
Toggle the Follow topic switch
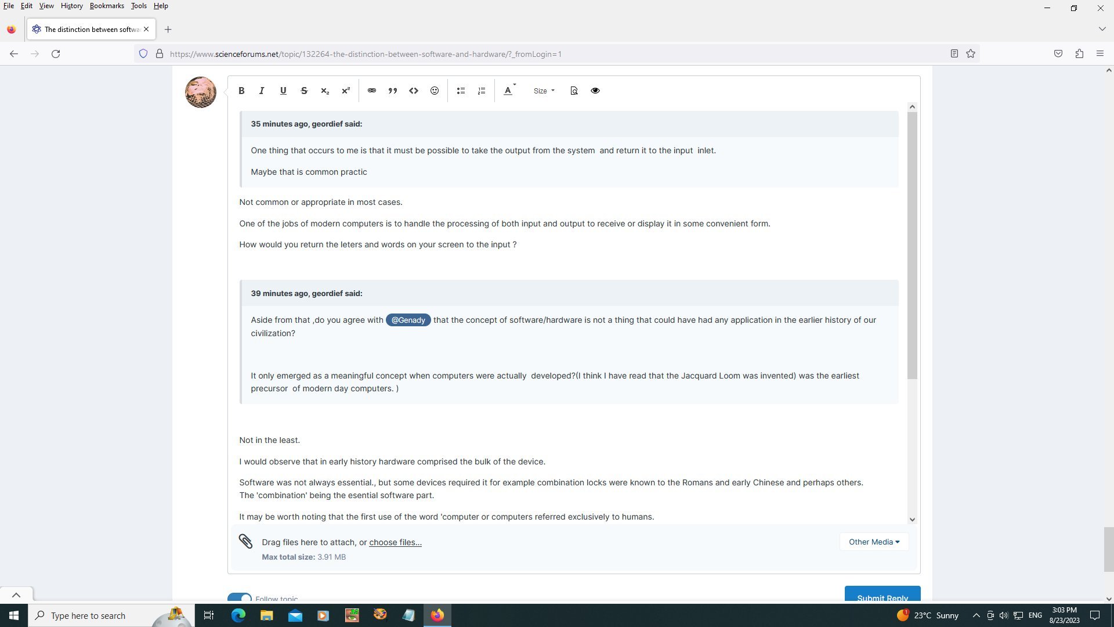(x=240, y=597)
